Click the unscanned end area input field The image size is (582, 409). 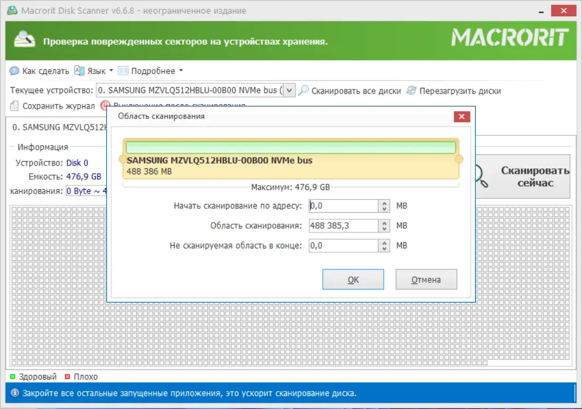344,246
